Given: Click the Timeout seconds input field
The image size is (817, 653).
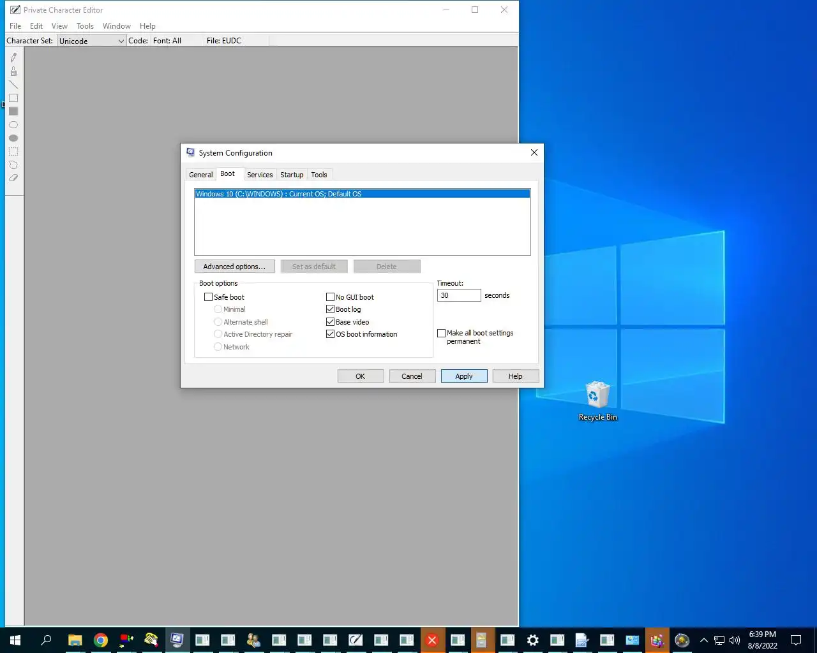Looking at the screenshot, I should click(x=459, y=295).
